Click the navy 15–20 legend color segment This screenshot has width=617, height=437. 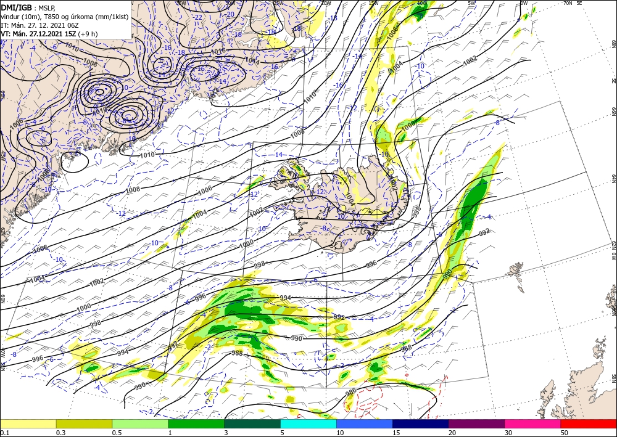[421, 423]
